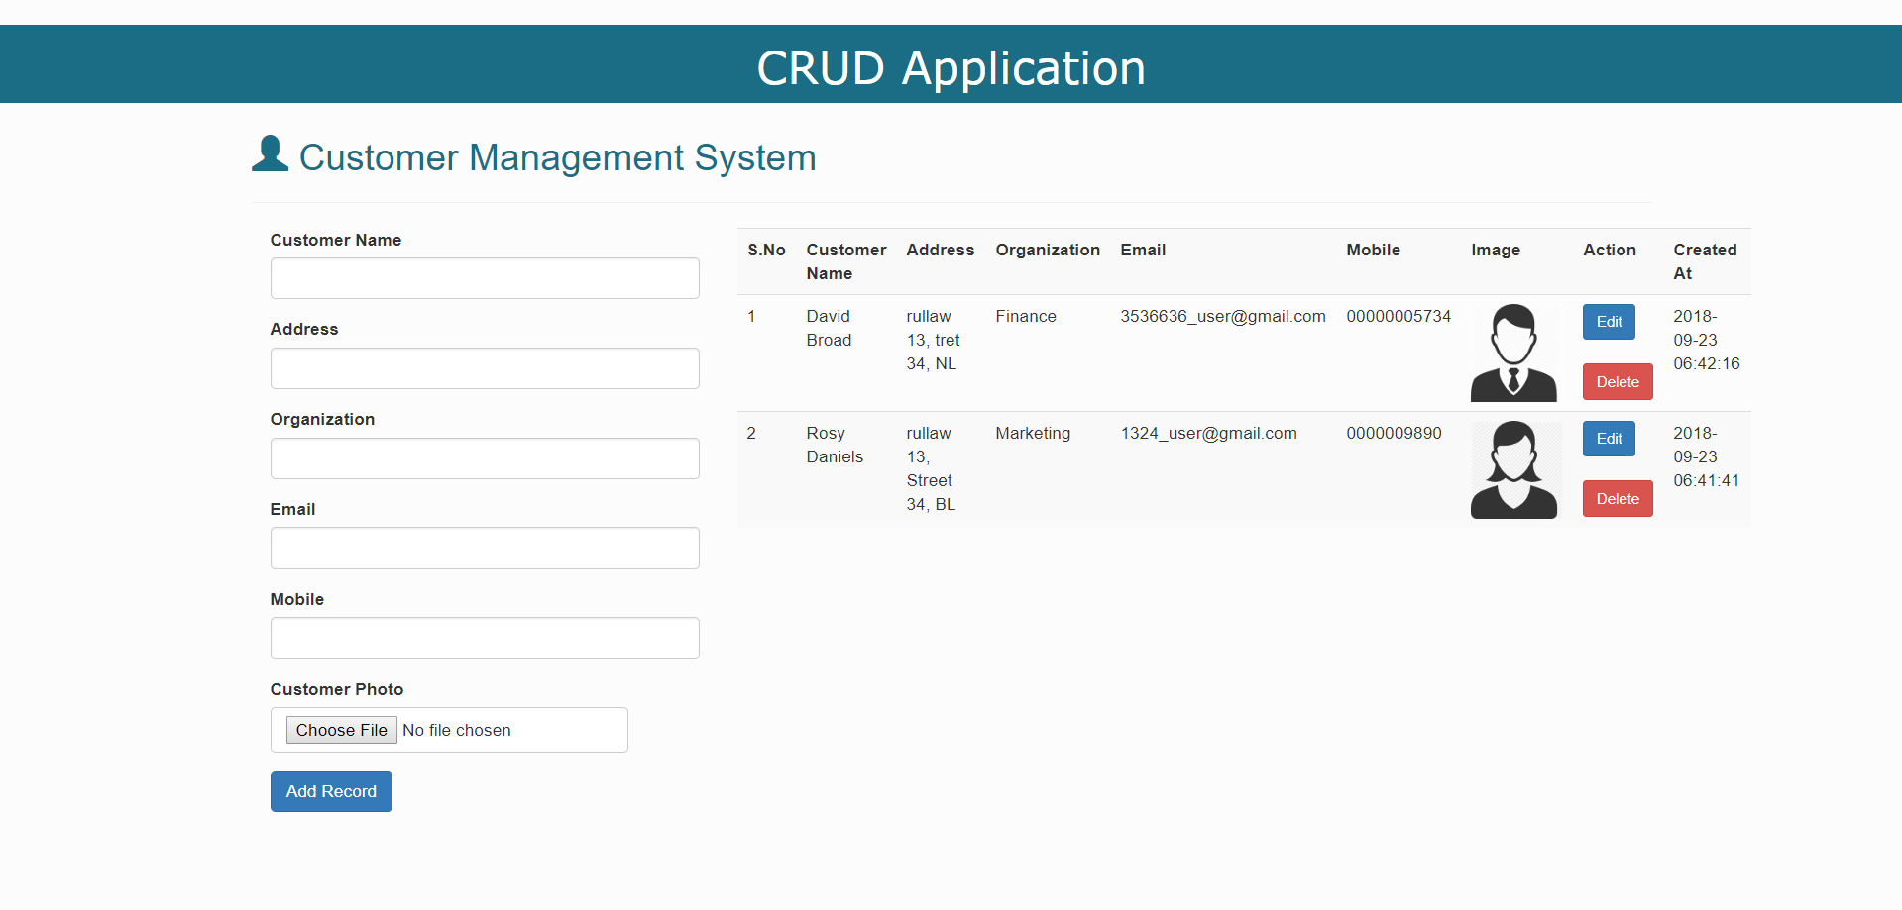Click inside the Email input field
The width and height of the screenshot is (1902, 910).
(484, 548)
